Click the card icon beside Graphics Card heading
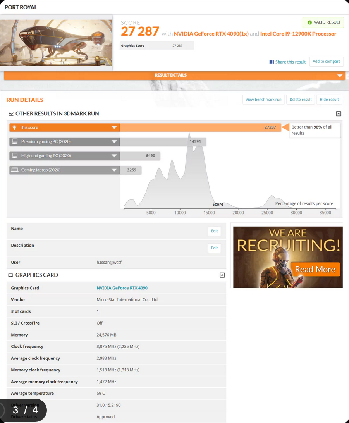The width and height of the screenshot is (349, 423). coord(10,275)
